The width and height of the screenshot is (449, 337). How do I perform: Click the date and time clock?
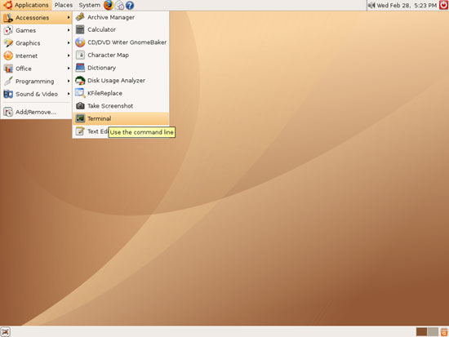click(407, 5)
